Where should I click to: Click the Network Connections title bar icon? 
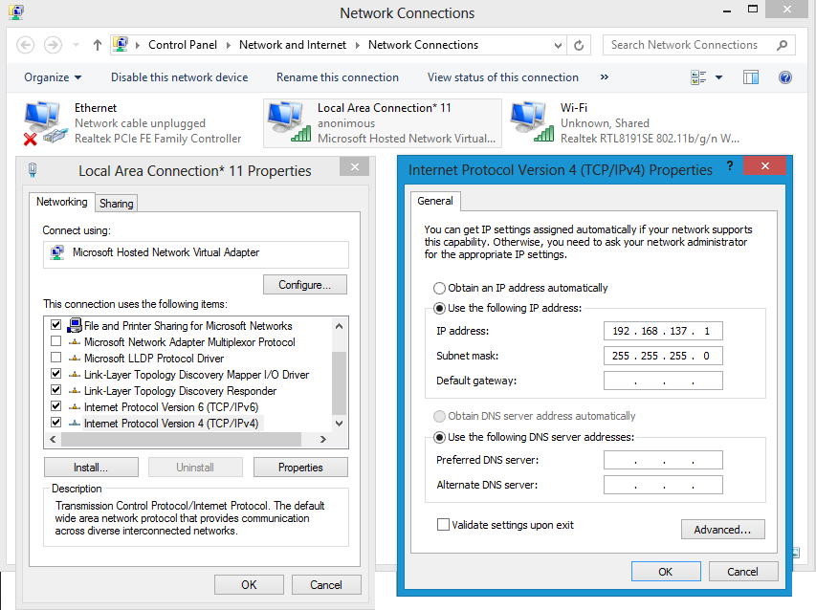point(16,11)
